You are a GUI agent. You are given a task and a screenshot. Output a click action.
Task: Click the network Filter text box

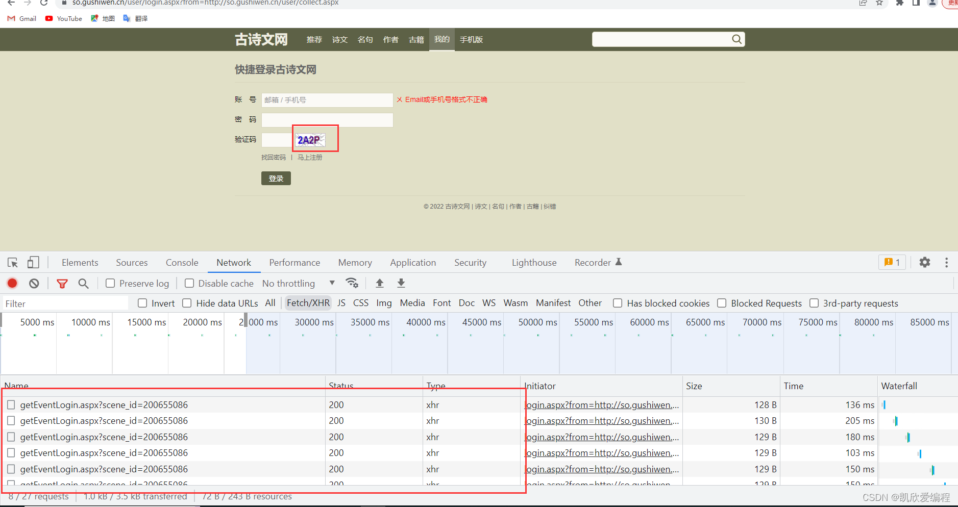pos(65,303)
